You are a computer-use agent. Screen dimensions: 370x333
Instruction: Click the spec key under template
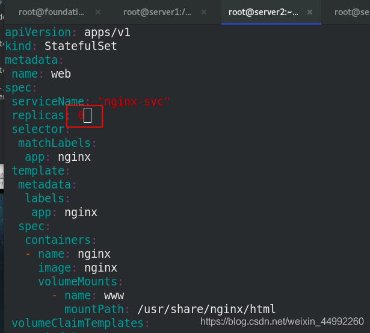click(x=31, y=226)
